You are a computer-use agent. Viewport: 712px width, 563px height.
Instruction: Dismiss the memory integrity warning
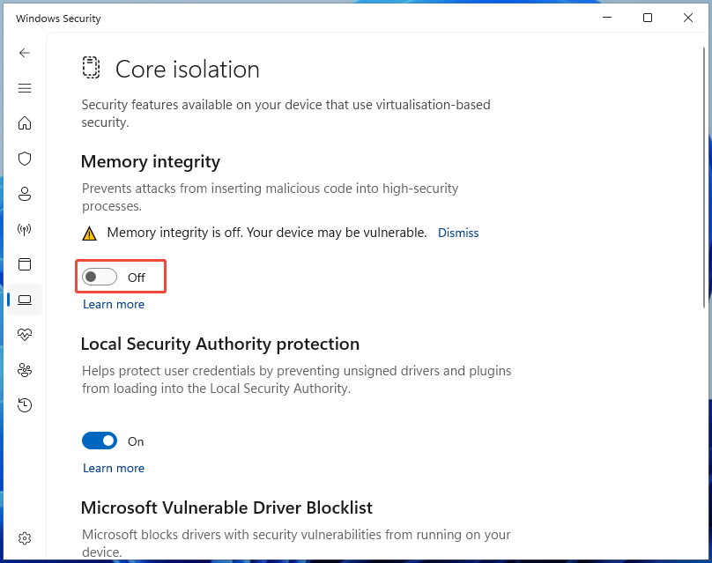click(458, 233)
